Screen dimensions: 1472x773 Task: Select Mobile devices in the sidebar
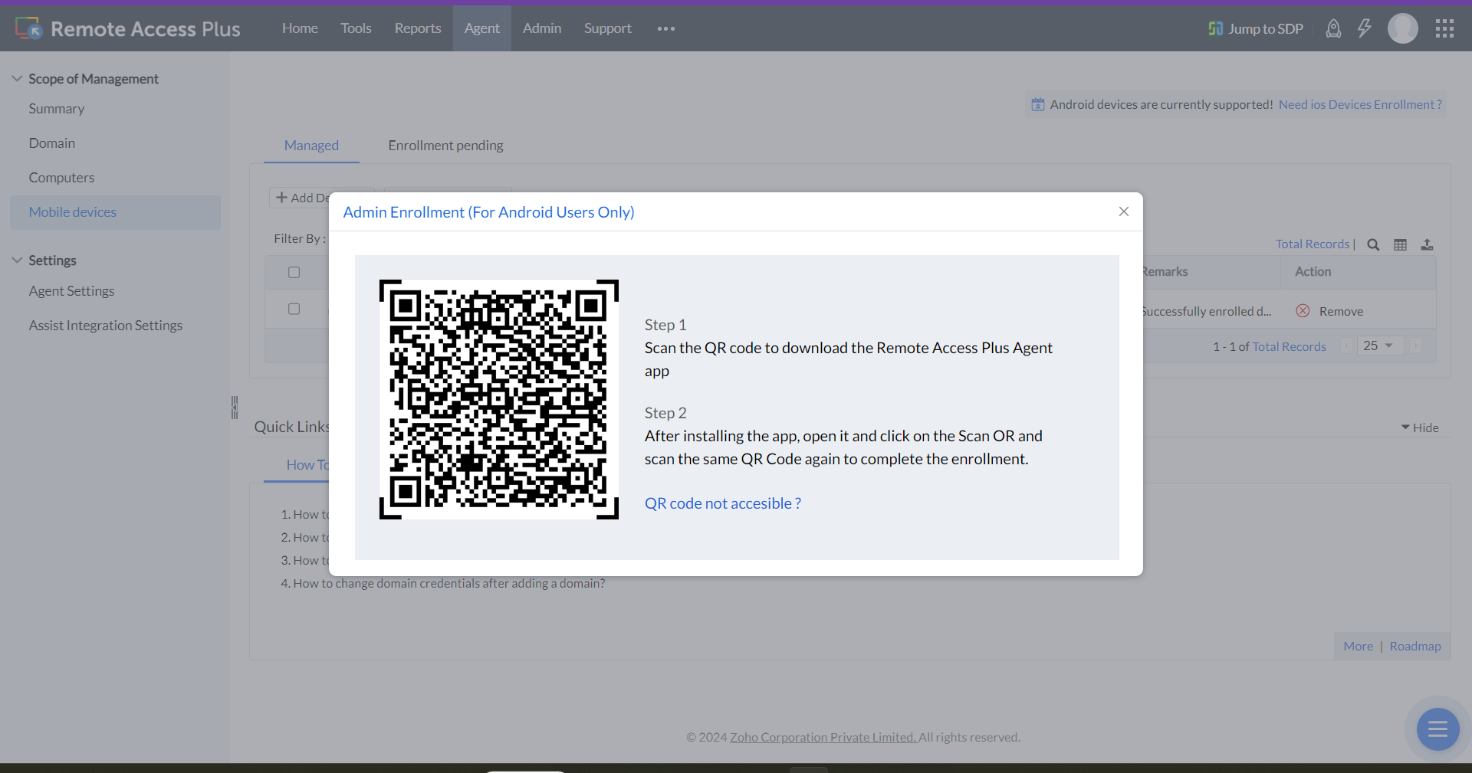[115, 212]
